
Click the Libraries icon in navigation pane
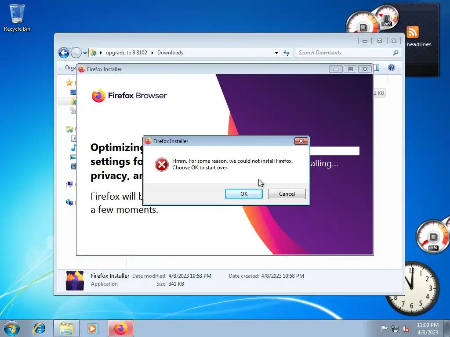tap(69, 129)
